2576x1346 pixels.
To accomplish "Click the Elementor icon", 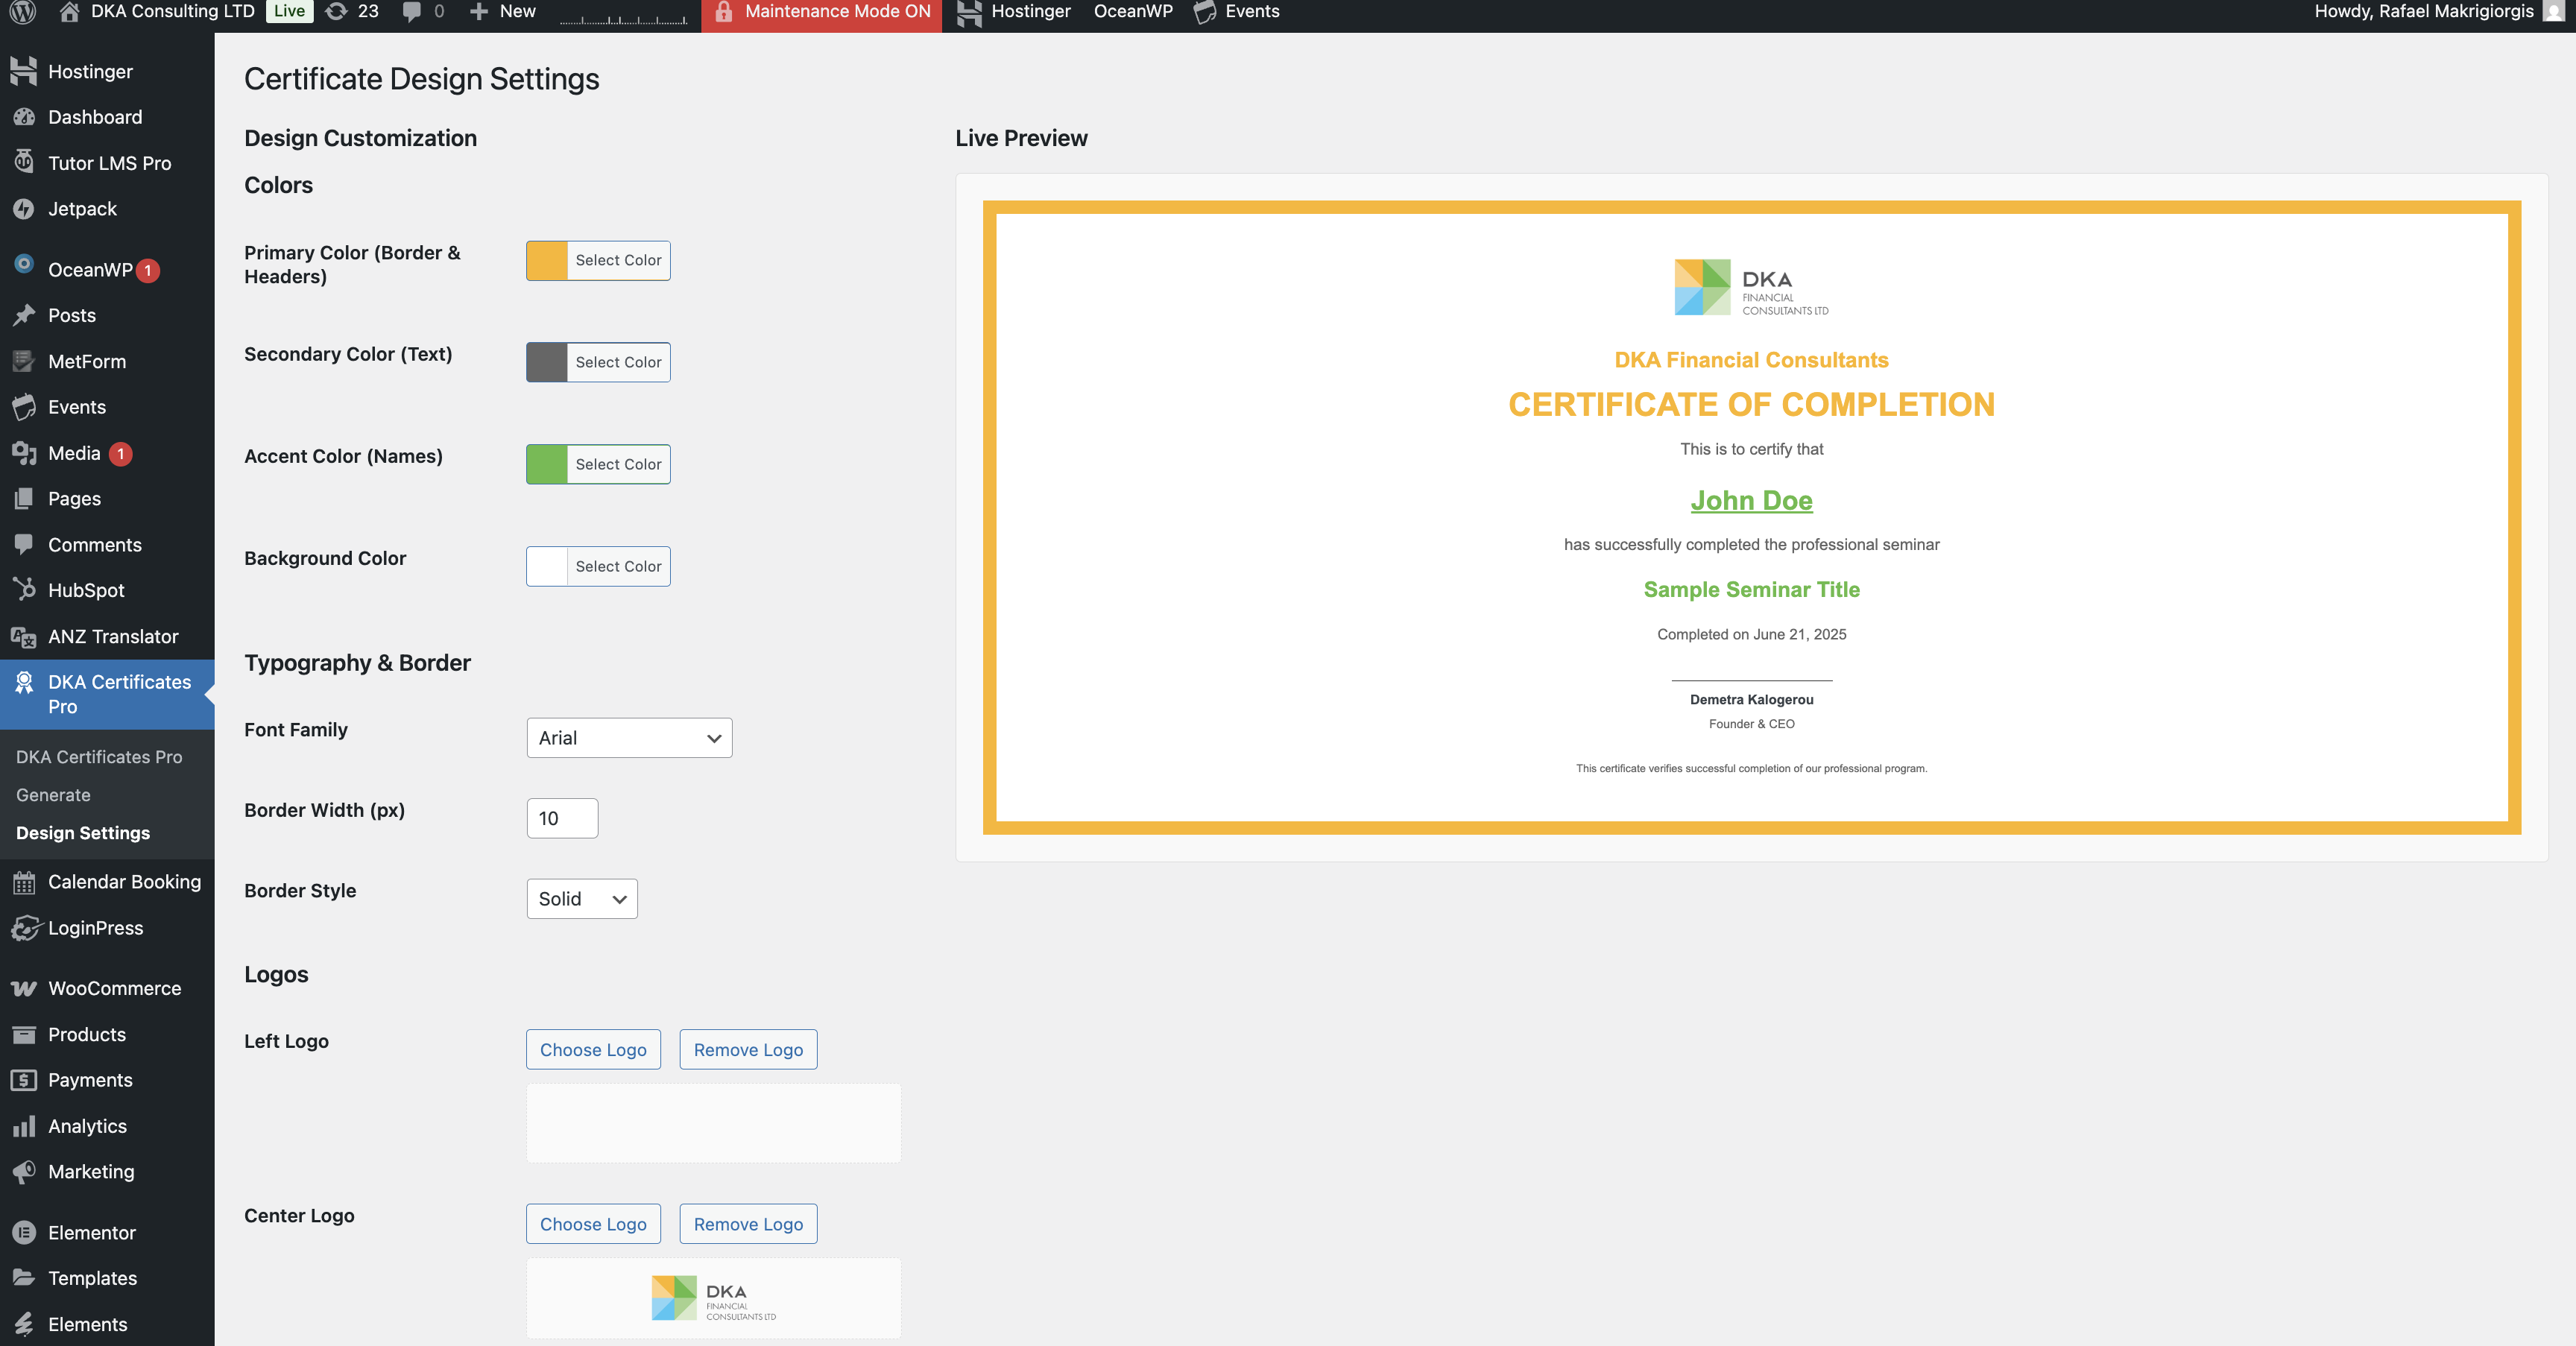I will (24, 1232).
